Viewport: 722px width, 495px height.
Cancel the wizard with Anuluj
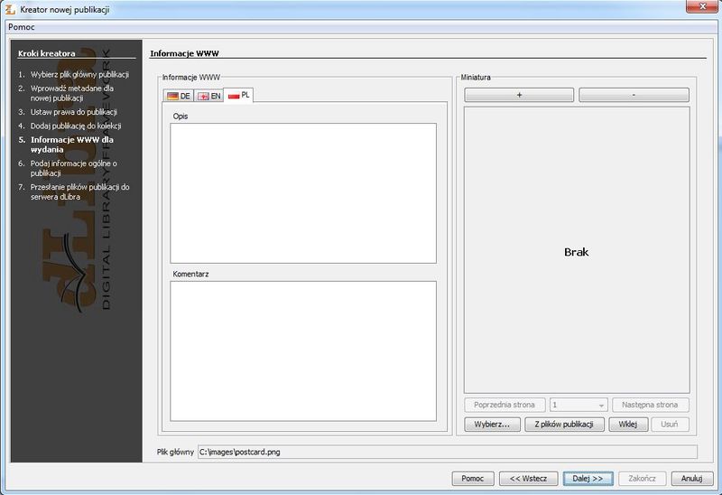[691, 478]
